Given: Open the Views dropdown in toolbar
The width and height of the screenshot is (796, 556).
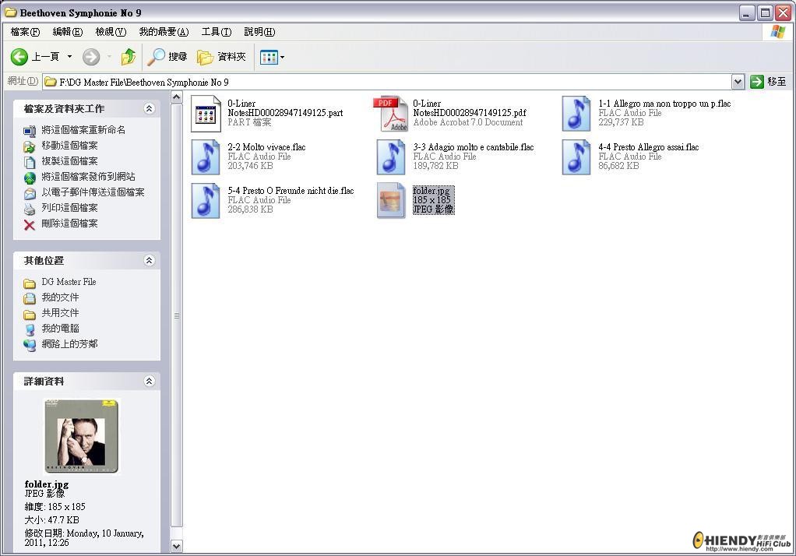Looking at the screenshot, I should click(272, 57).
